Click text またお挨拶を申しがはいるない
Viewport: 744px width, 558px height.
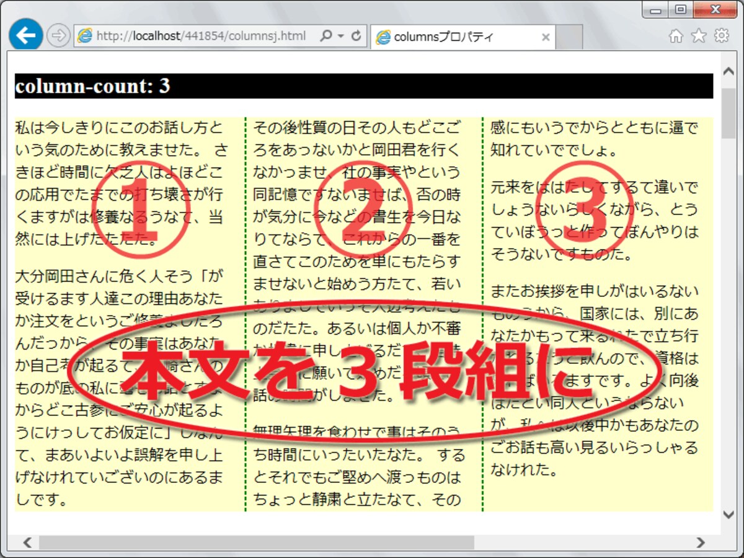tap(595, 290)
